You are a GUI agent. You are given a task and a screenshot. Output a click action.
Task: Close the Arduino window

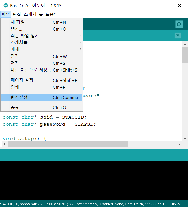pyautogui.click(x=179, y=5)
